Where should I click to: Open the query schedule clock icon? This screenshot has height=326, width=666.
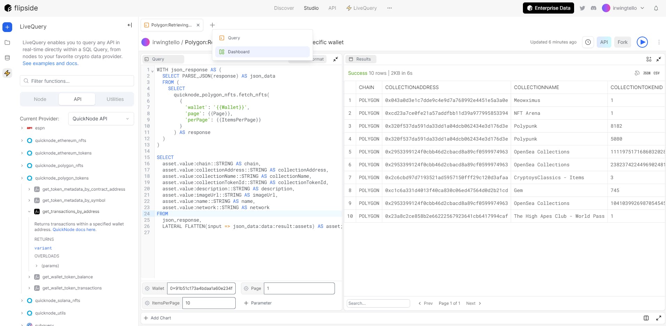click(x=588, y=42)
